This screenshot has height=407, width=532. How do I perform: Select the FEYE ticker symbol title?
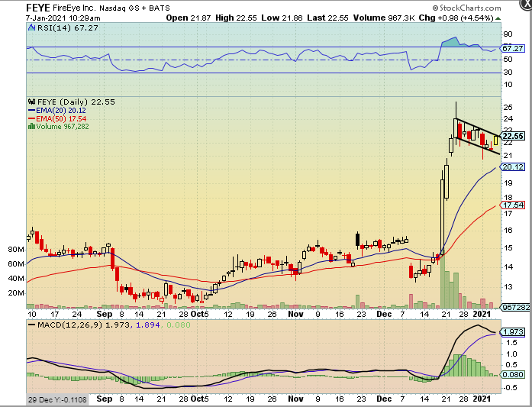(x=38, y=8)
